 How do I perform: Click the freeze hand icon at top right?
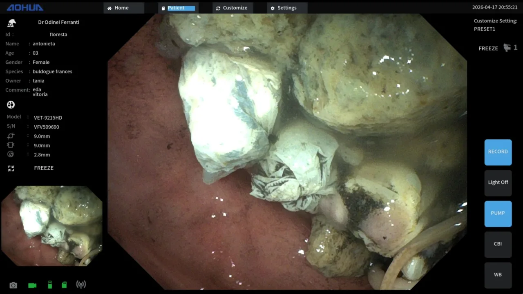click(507, 48)
